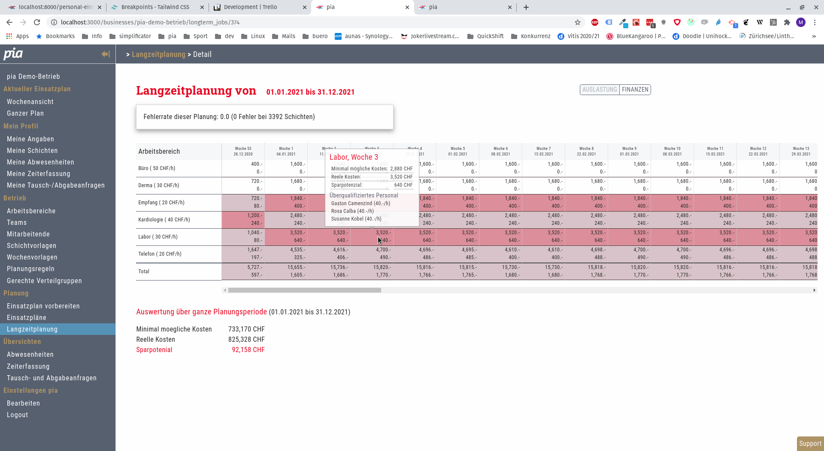The image size is (824, 451).
Task: Close the Breakpoints - Tailwind CSS tab
Action: (x=202, y=7)
